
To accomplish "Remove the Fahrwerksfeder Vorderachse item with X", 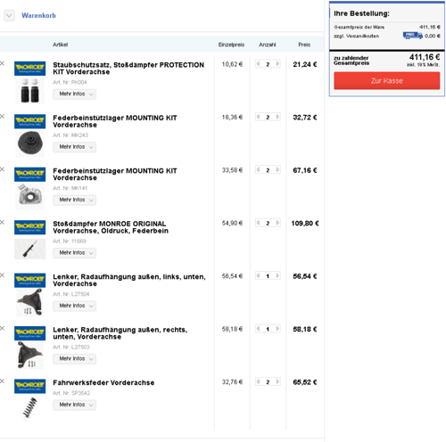I will click(x=2, y=381).
